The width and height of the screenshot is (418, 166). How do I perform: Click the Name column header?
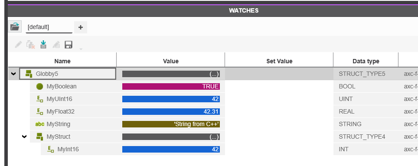click(62, 61)
